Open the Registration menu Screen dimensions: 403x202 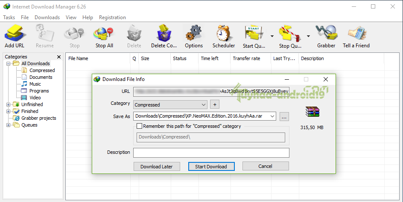pos(112,17)
